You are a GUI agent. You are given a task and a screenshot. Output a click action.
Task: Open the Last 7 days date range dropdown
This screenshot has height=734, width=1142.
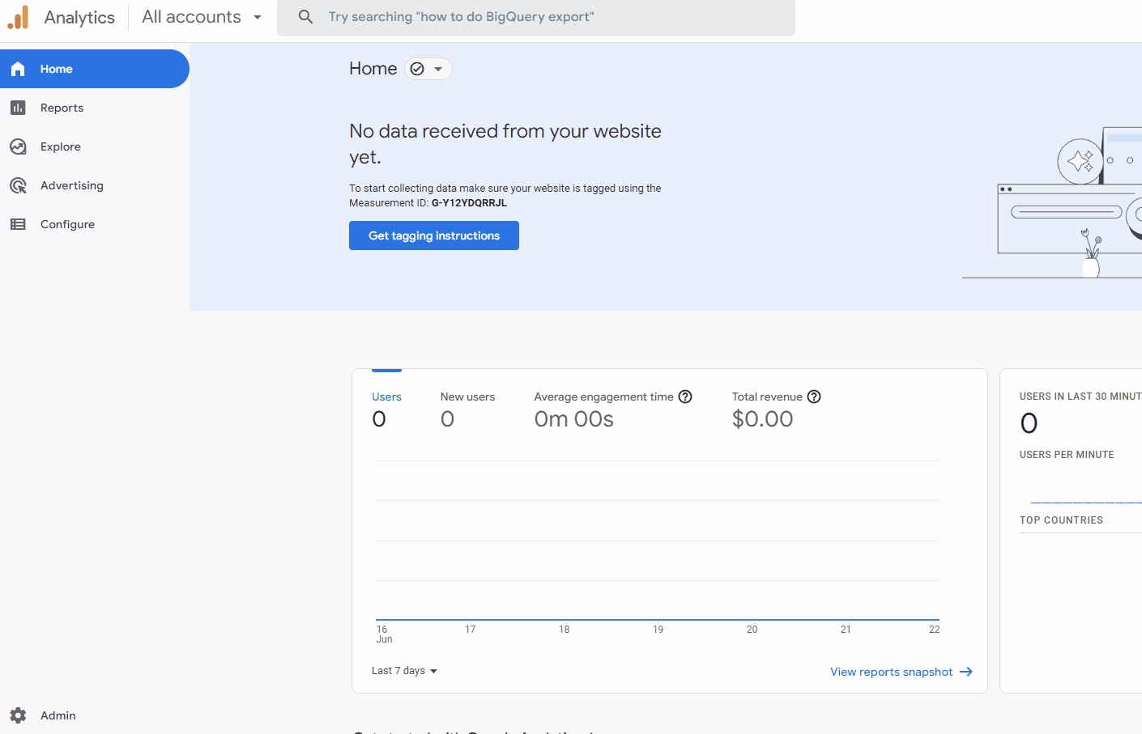tap(404, 671)
